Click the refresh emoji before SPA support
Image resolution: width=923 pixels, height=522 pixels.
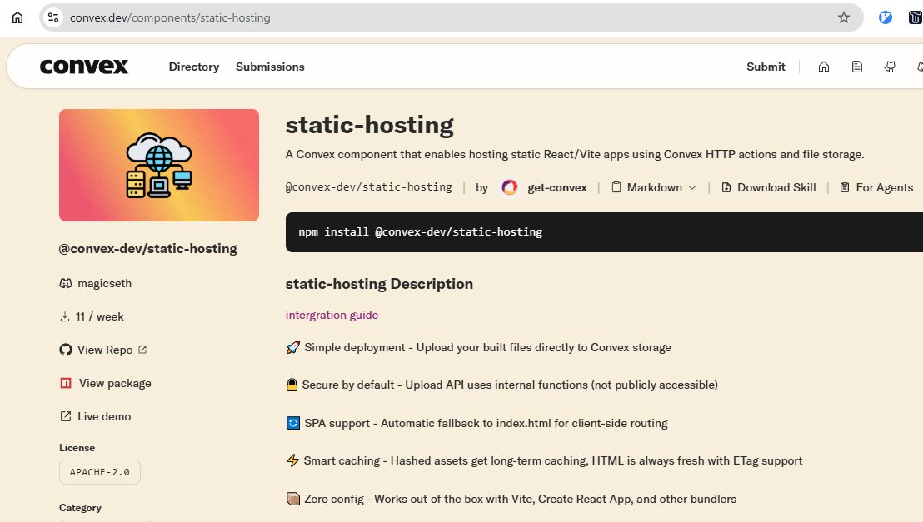(292, 423)
